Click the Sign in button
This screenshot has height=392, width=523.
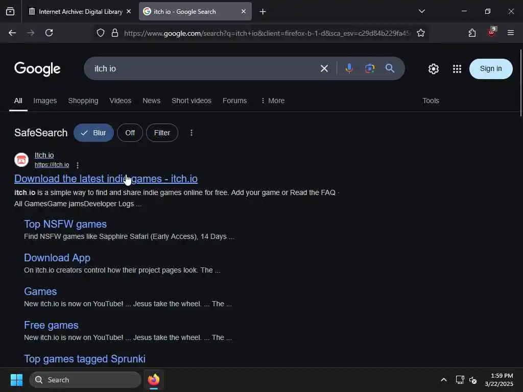[x=491, y=69]
